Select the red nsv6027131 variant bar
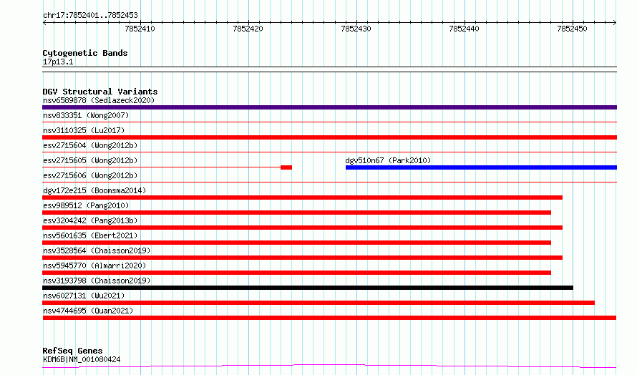 tap(318, 303)
